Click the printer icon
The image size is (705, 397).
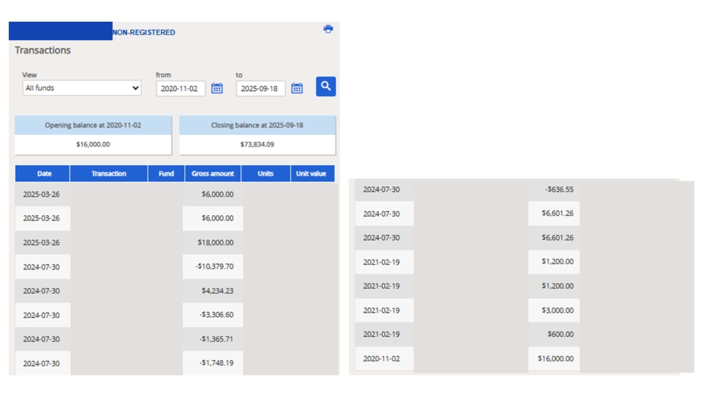pos(328,29)
